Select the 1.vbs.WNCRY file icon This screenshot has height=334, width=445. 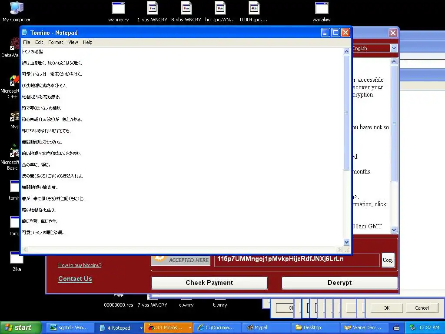coord(153,12)
